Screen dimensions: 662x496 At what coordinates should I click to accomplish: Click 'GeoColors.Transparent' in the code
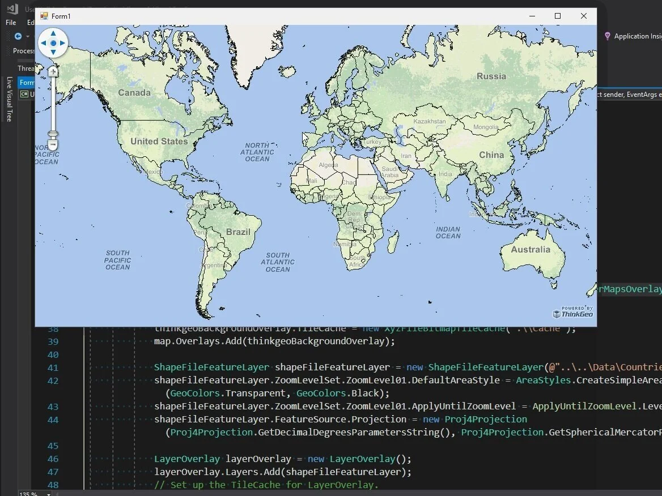coord(228,394)
